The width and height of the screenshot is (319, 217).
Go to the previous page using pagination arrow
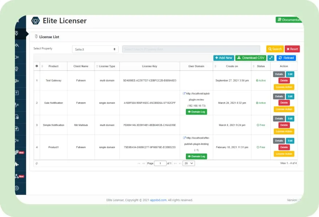click(143, 163)
